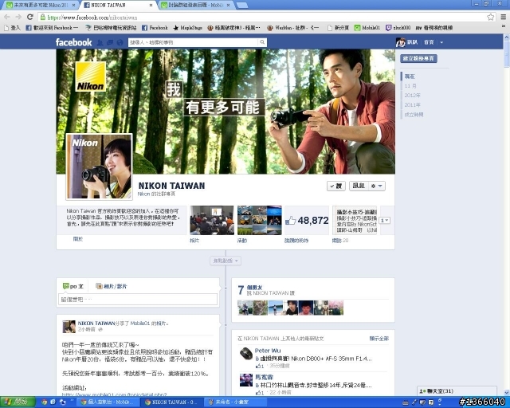Switch to the NIKON TAIWAN Chrome tab
The height and width of the screenshot is (408, 510).
click(x=118, y=5)
